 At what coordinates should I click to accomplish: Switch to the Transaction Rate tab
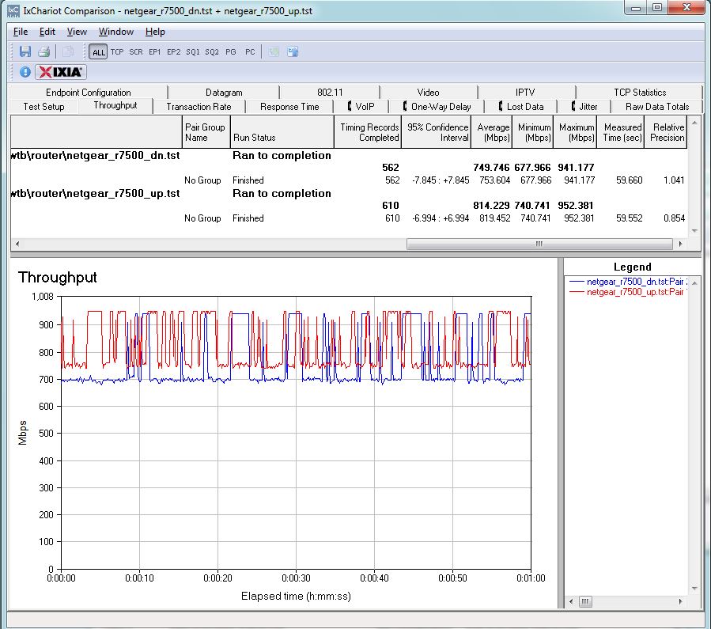coord(199,107)
